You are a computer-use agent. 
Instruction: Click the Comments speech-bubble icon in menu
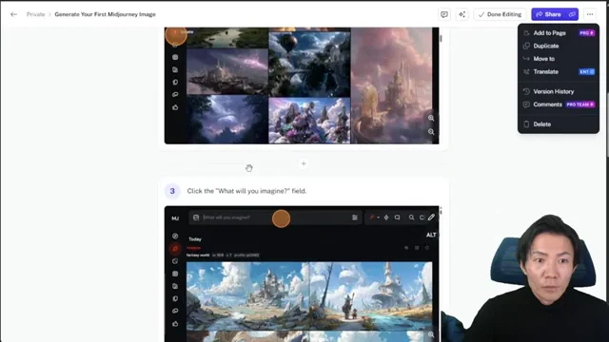click(x=526, y=104)
